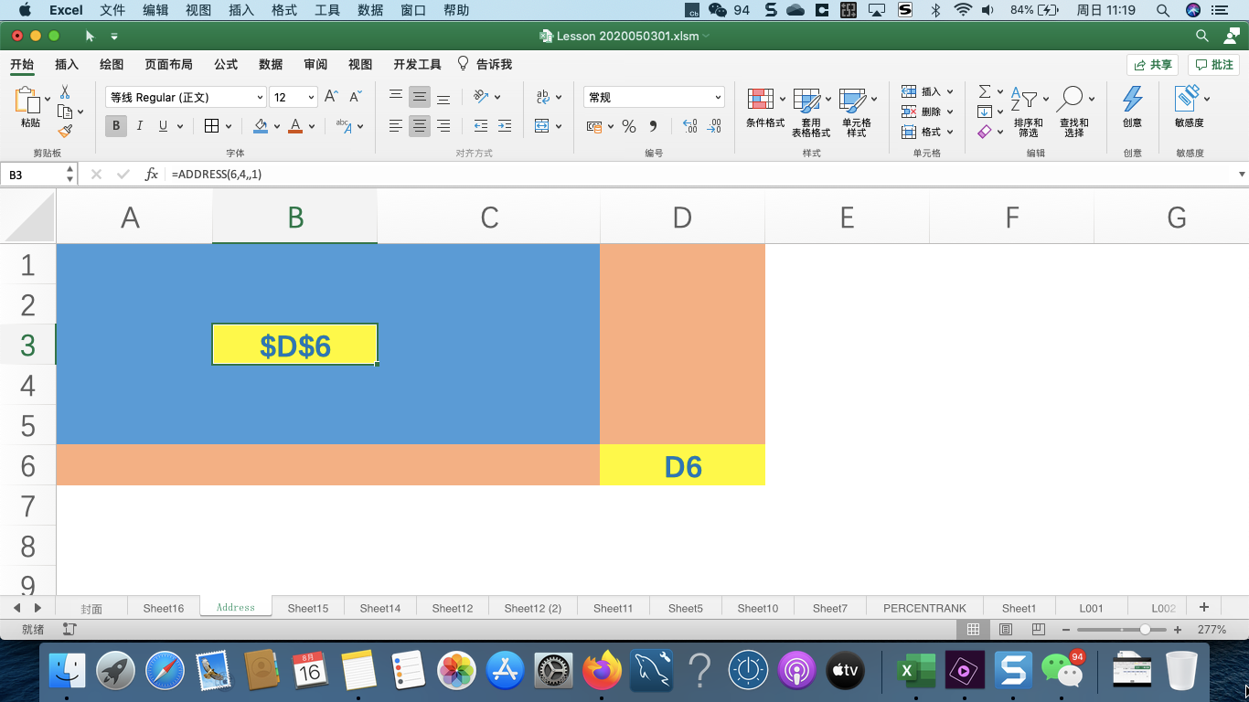The height and width of the screenshot is (702, 1249).
Task: Switch to PERCENTRANK sheet tab
Action: coord(924,608)
